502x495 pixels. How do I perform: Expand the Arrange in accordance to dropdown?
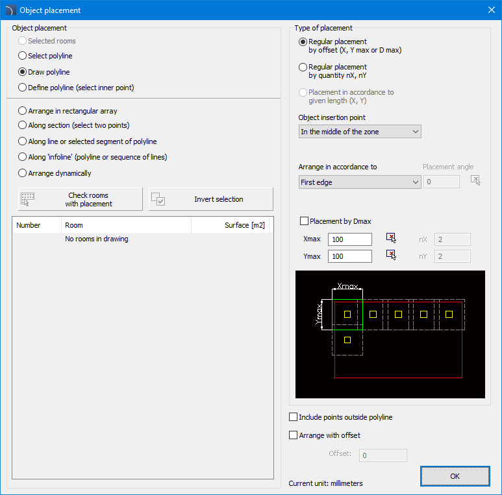pyautogui.click(x=360, y=182)
